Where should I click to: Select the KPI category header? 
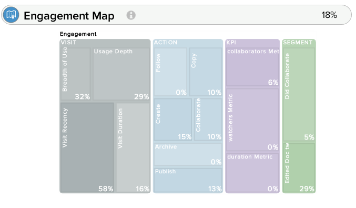tap(231, 43)
